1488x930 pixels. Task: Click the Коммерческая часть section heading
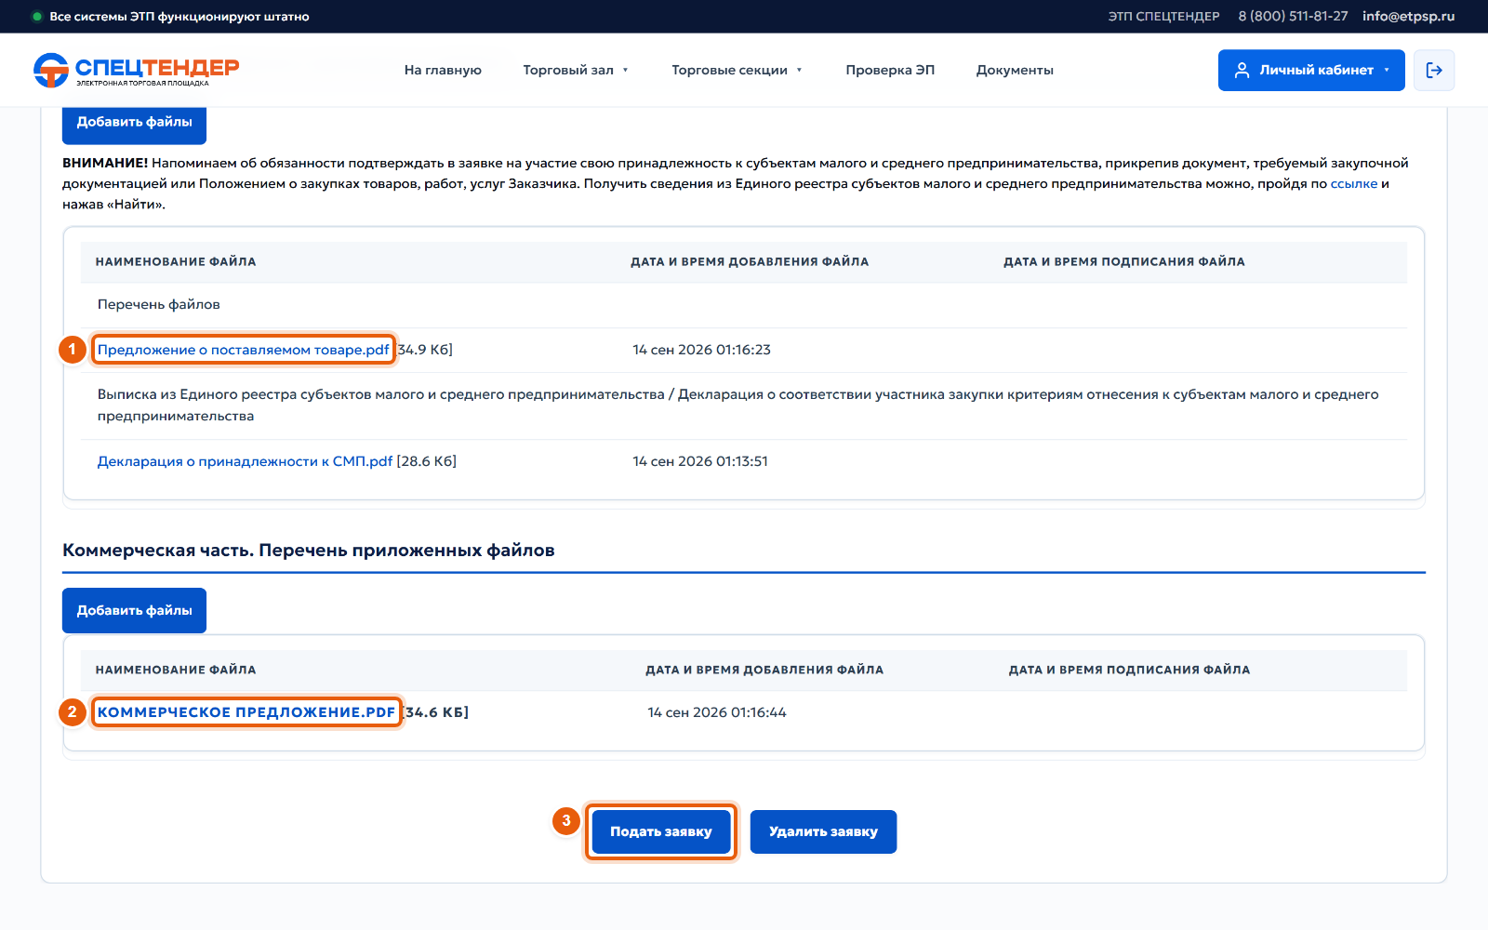309,551
